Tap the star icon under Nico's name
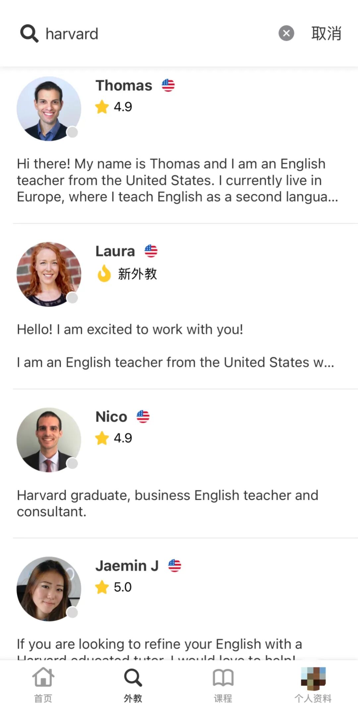 pyautogui.click(x=102, y=438)
